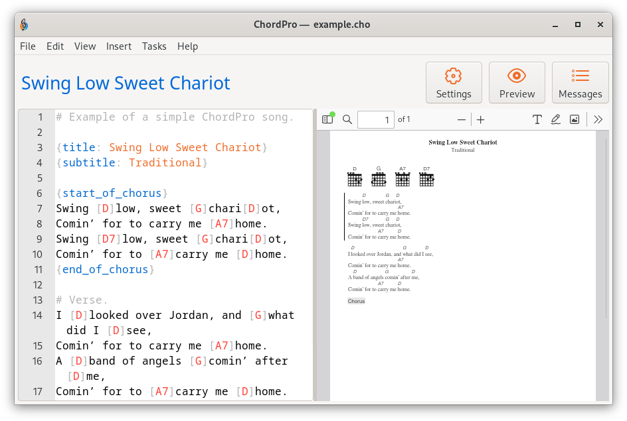Screen dimensions: 627x421
Task: Open the find-in-document search icon
Action: [347, 119]
